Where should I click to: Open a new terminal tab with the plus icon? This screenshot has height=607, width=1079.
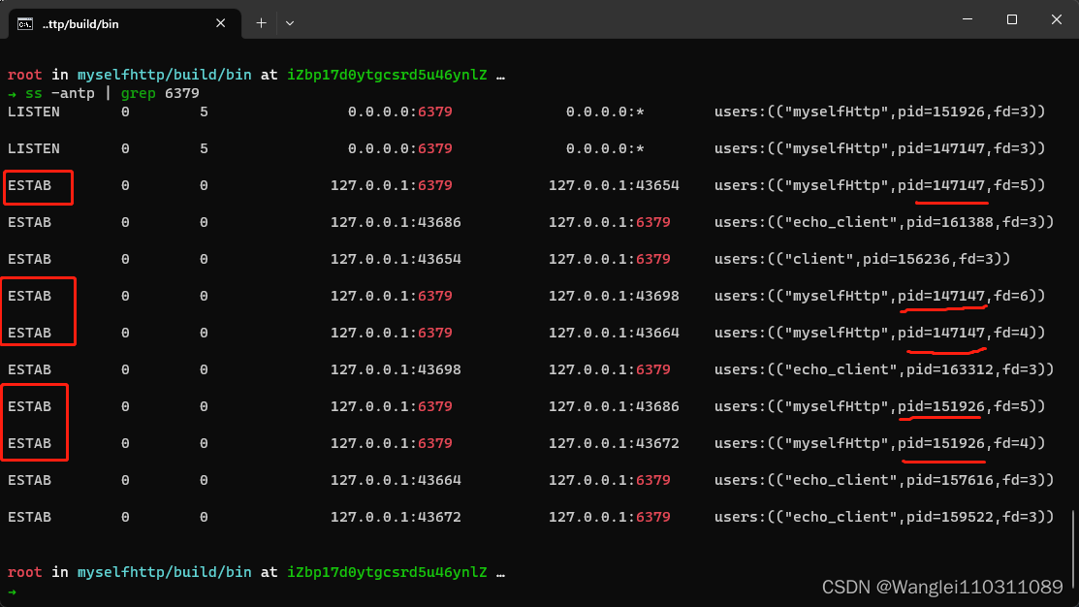coord(260,22)
